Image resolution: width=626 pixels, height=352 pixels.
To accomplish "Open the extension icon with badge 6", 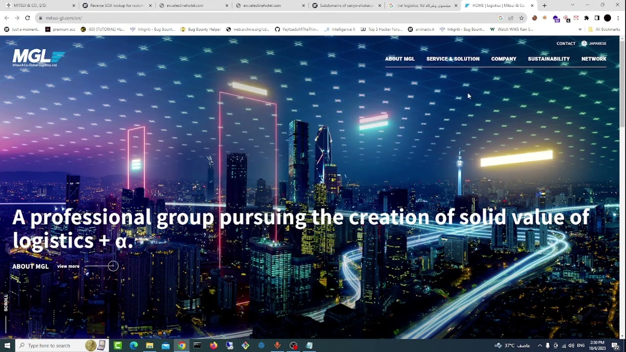I will pyautogui.click(x=566, y=19).
